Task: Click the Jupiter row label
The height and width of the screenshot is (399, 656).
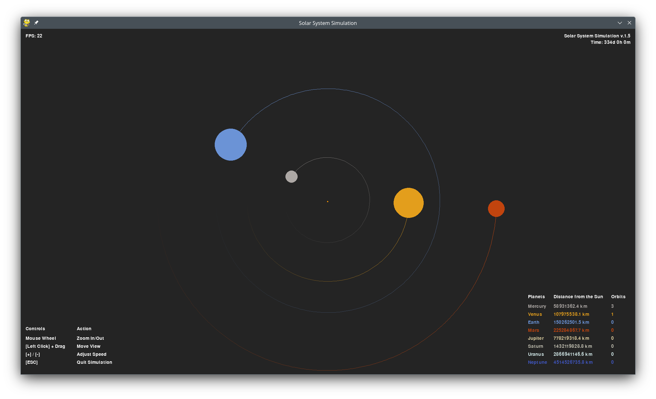Action: pos(536,338)
